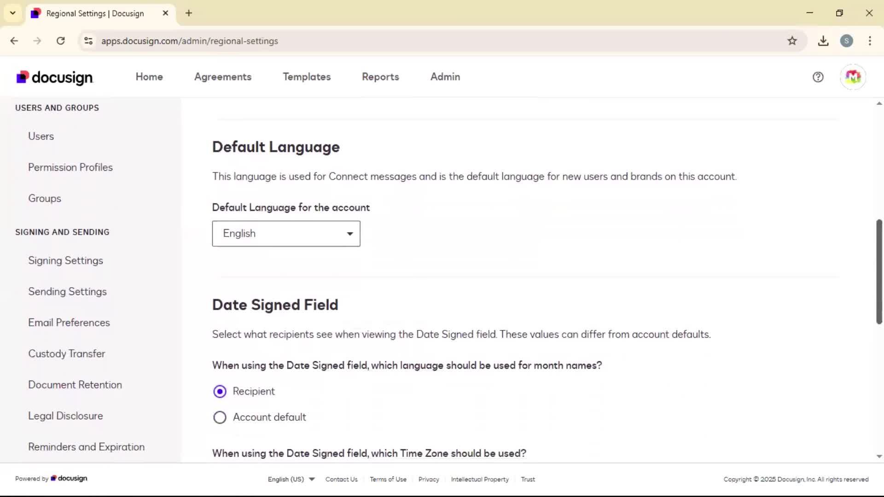Open Permission Profiles in sidebar
This screenshot has width=884, height=497.
click(x=70, y=168)
